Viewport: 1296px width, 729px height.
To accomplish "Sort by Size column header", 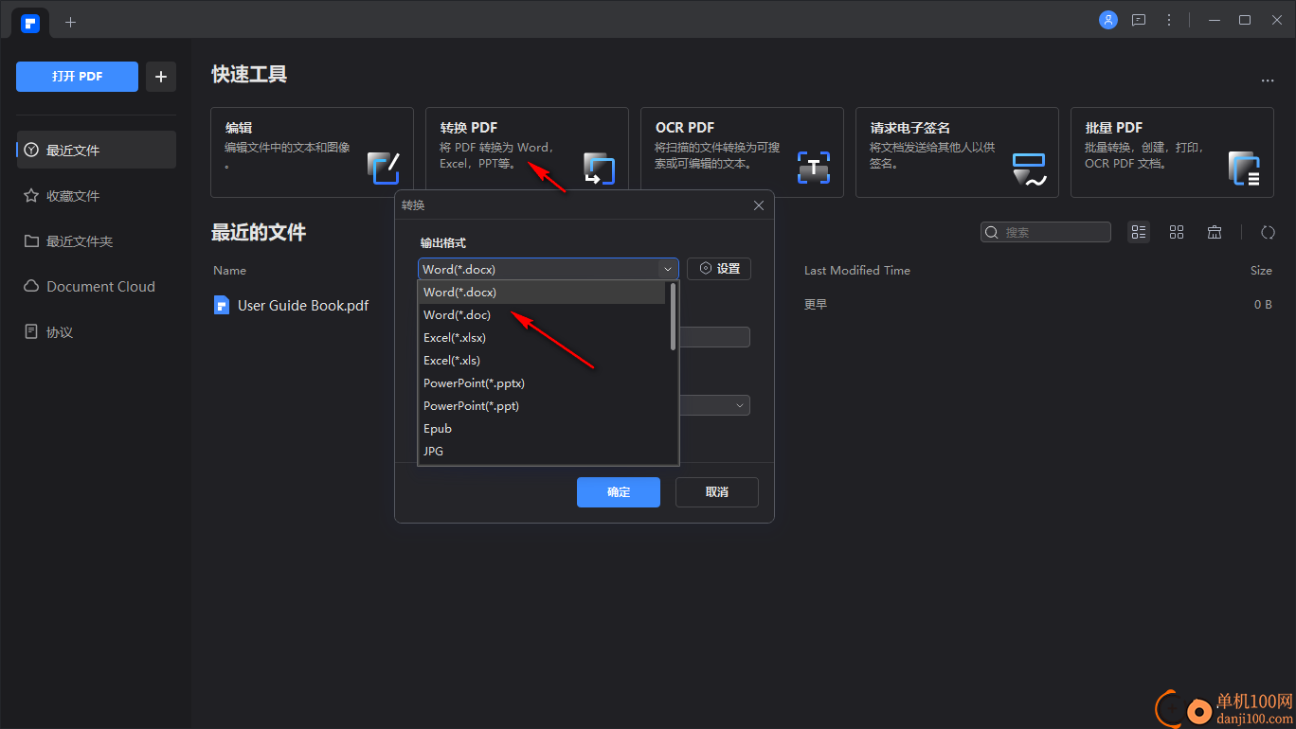I will click(1261, 271).
